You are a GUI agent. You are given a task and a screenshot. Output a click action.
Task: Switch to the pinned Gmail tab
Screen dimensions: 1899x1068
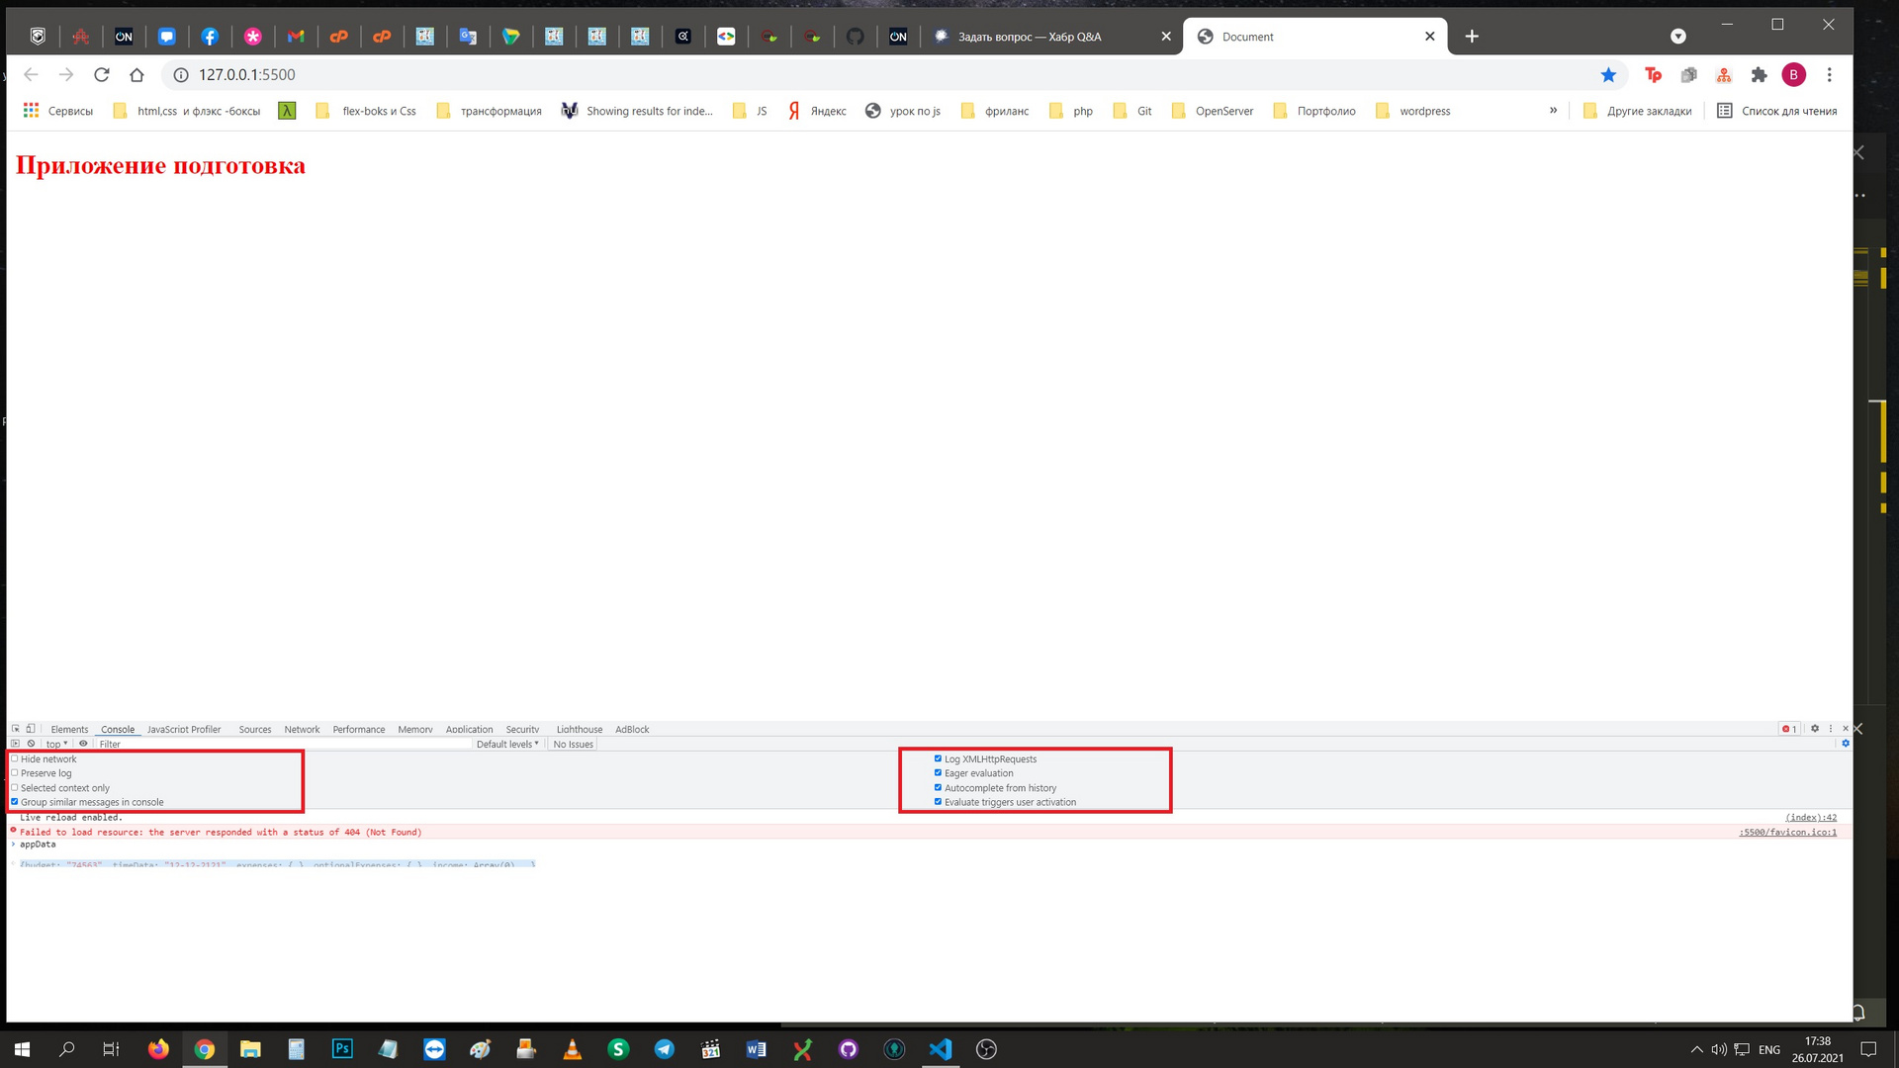point(296,37)
